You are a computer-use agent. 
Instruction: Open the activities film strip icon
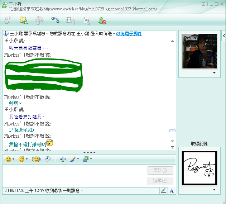pyautogui.click(x=71, y=21)
